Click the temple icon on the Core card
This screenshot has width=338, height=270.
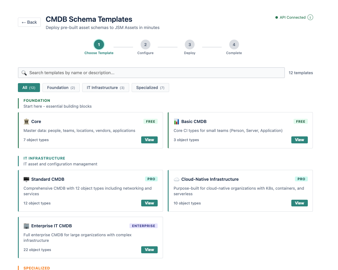click(26, 121)
